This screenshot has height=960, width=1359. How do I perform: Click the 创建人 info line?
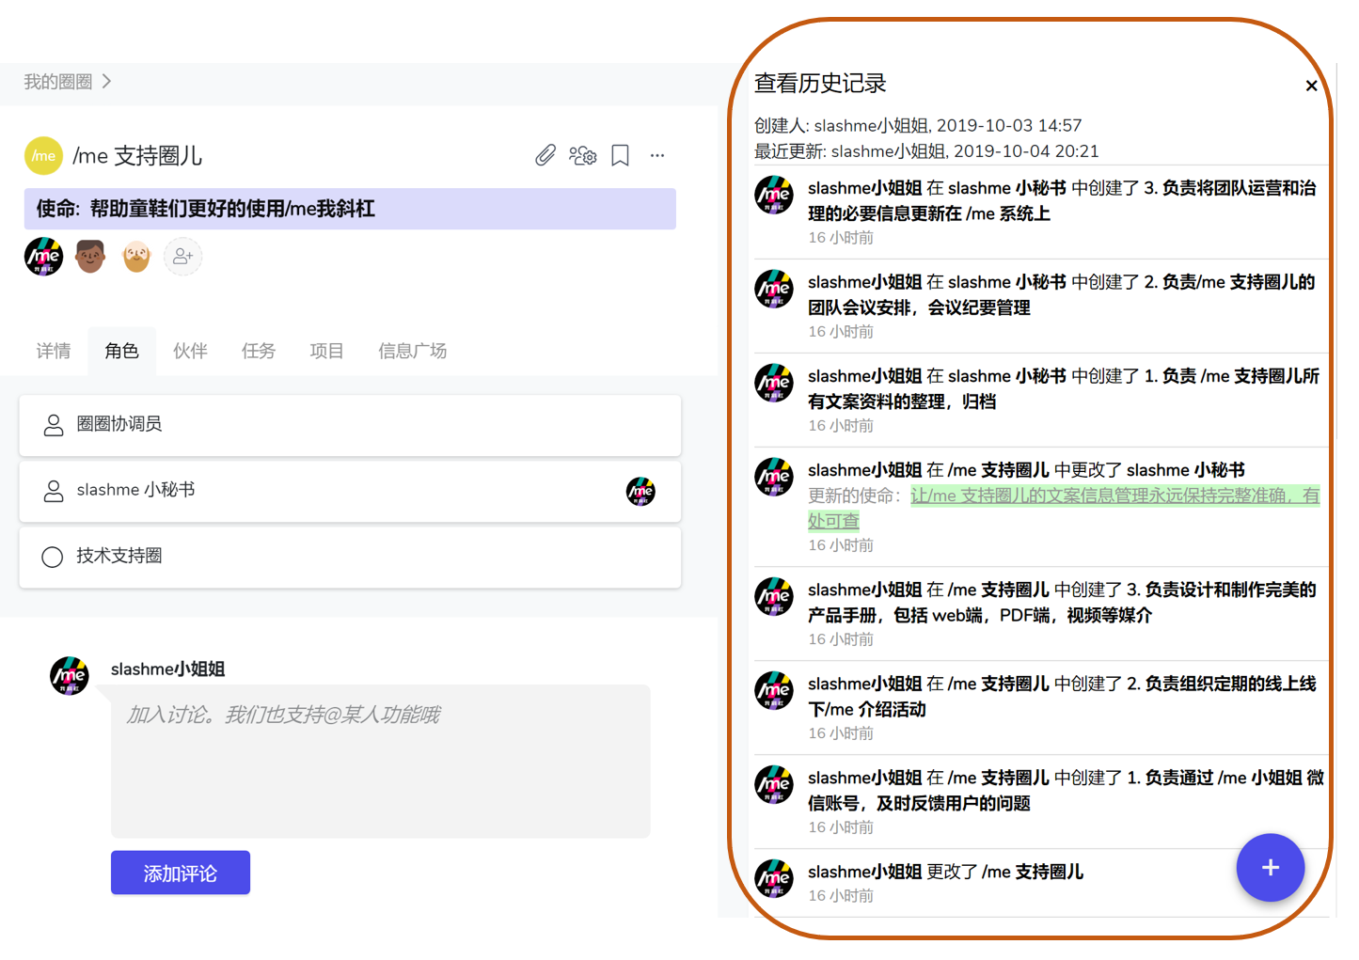[918, 125]
